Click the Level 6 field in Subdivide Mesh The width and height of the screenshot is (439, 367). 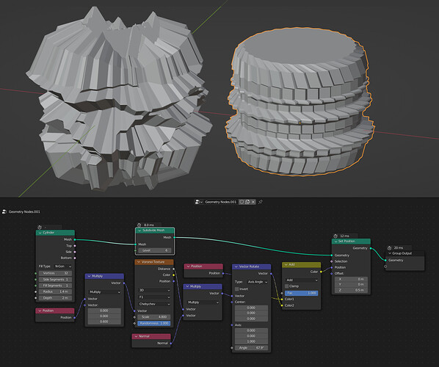[155, 250]
